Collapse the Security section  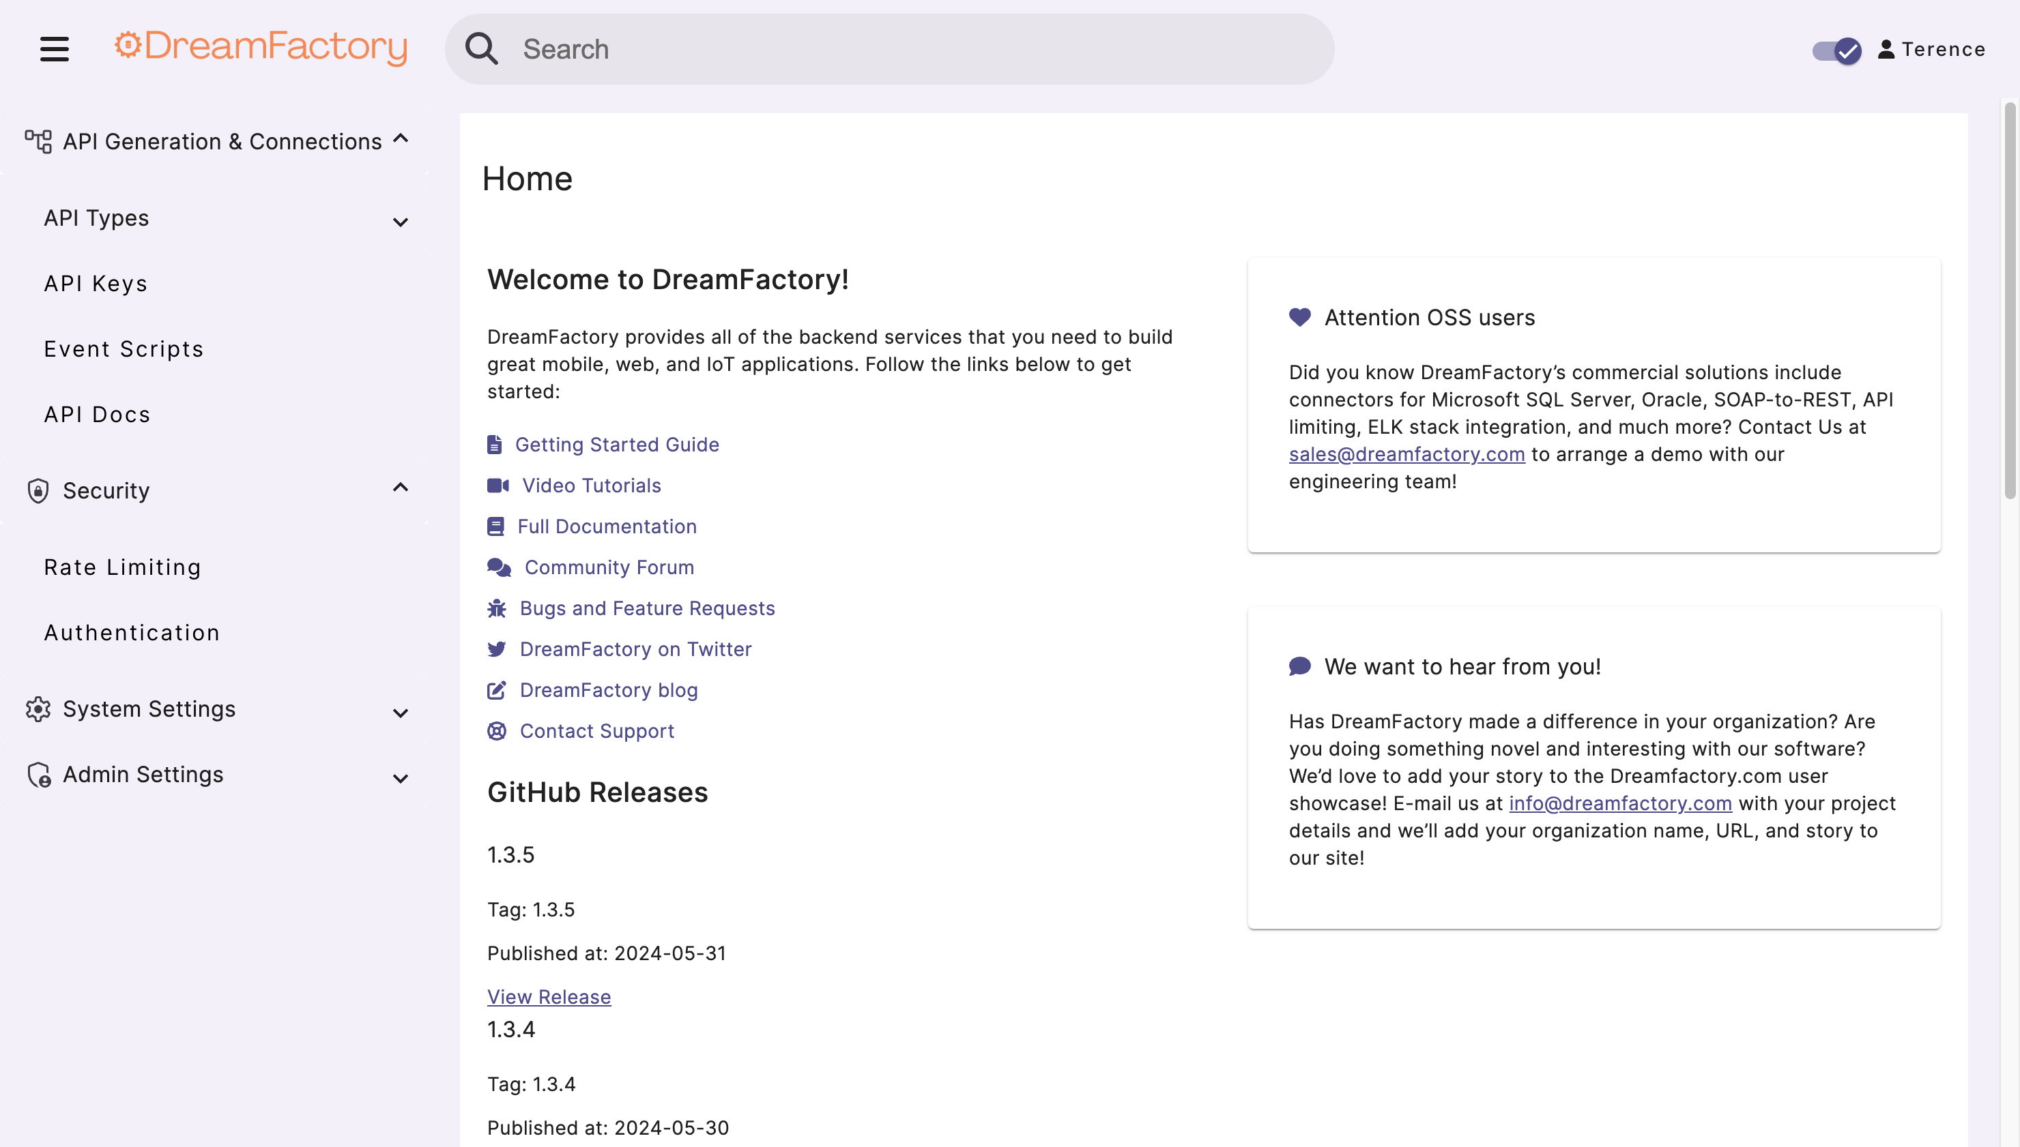(x=401, y=488)
